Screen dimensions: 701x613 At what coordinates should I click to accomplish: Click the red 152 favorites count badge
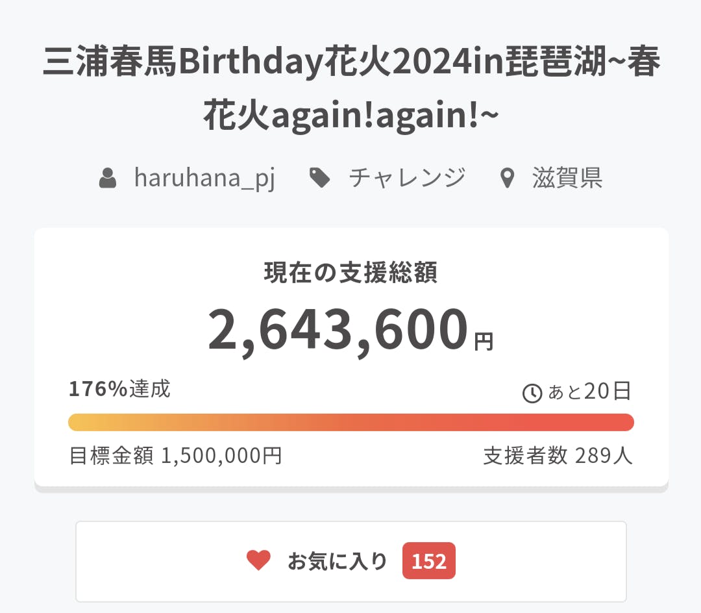[x=429, y=560]
